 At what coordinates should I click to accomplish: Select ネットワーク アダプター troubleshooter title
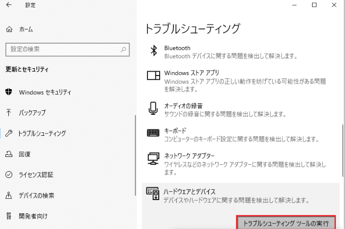189,155
